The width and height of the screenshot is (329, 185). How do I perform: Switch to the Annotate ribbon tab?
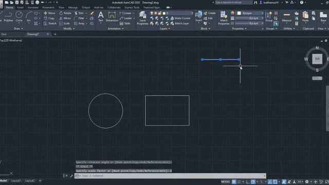click(x=33, y=7)
